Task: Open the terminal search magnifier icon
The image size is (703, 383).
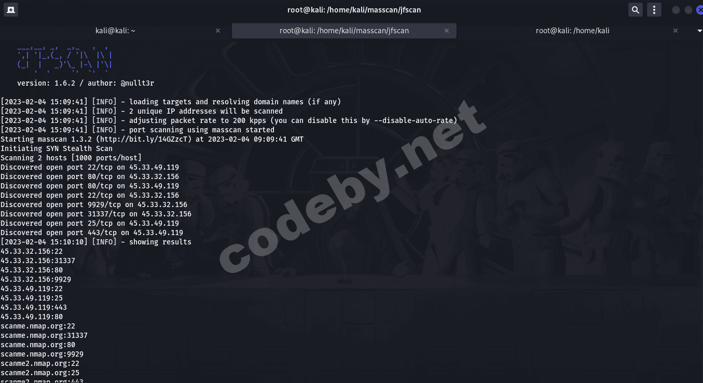Action: 636,10
